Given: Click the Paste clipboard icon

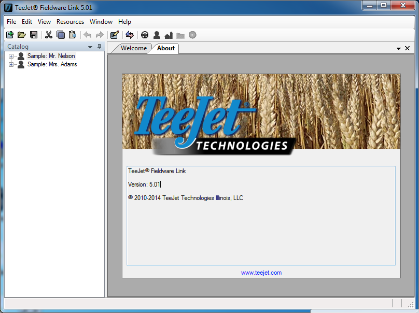Looking at the screenshot, I should (73, 35).
